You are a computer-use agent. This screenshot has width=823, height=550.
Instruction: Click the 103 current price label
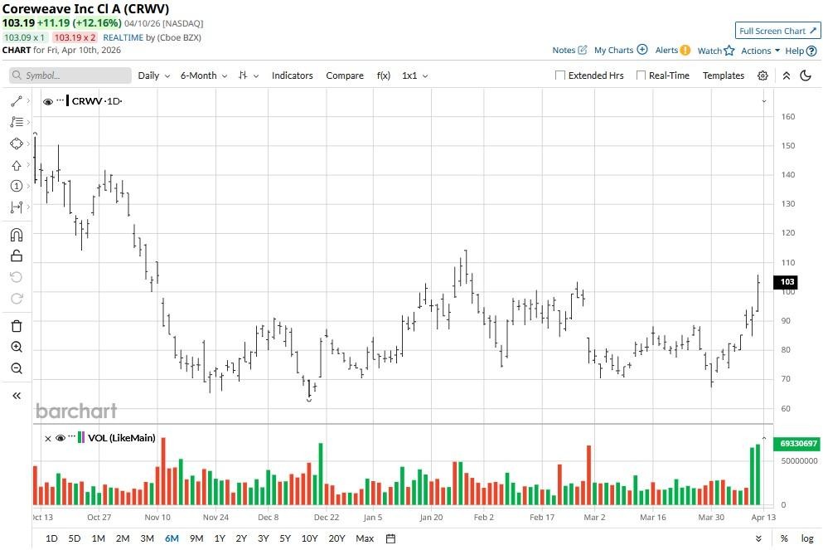786,282
